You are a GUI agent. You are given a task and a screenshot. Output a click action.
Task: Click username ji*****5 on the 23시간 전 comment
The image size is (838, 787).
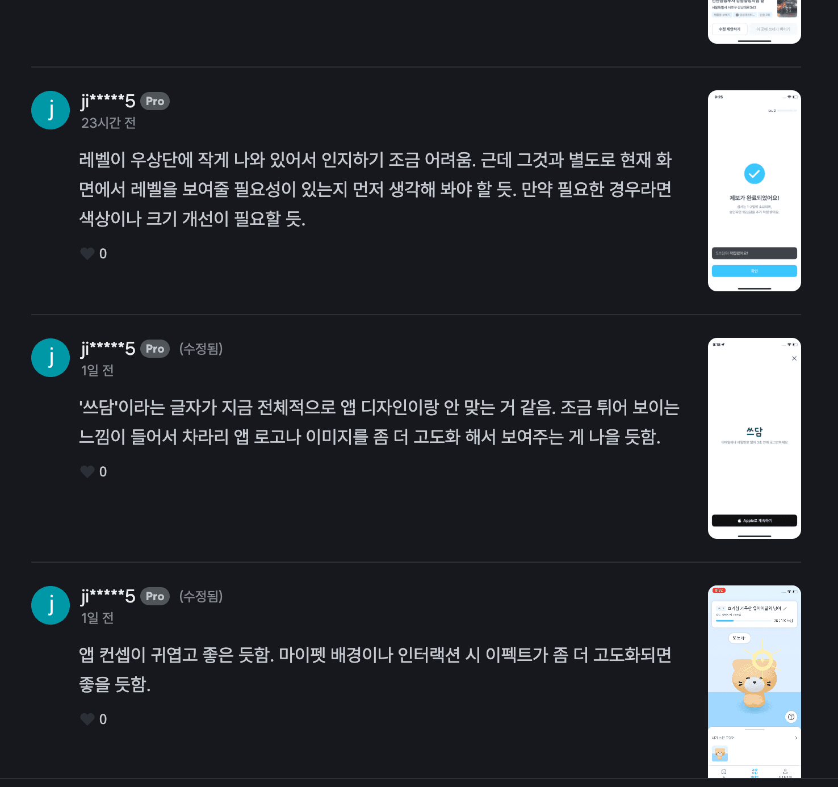[108, 101]
